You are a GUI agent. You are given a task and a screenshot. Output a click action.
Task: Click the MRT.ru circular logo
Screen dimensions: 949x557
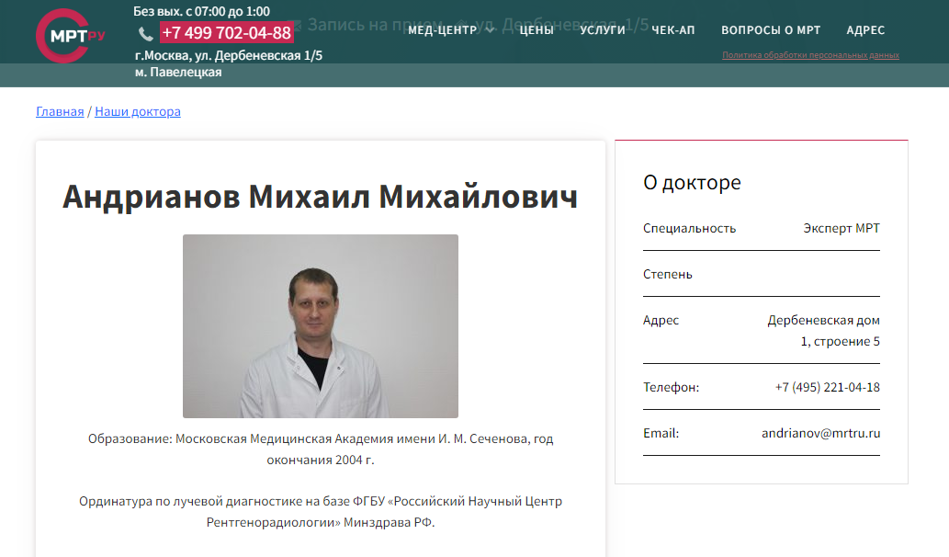[70, 35]
